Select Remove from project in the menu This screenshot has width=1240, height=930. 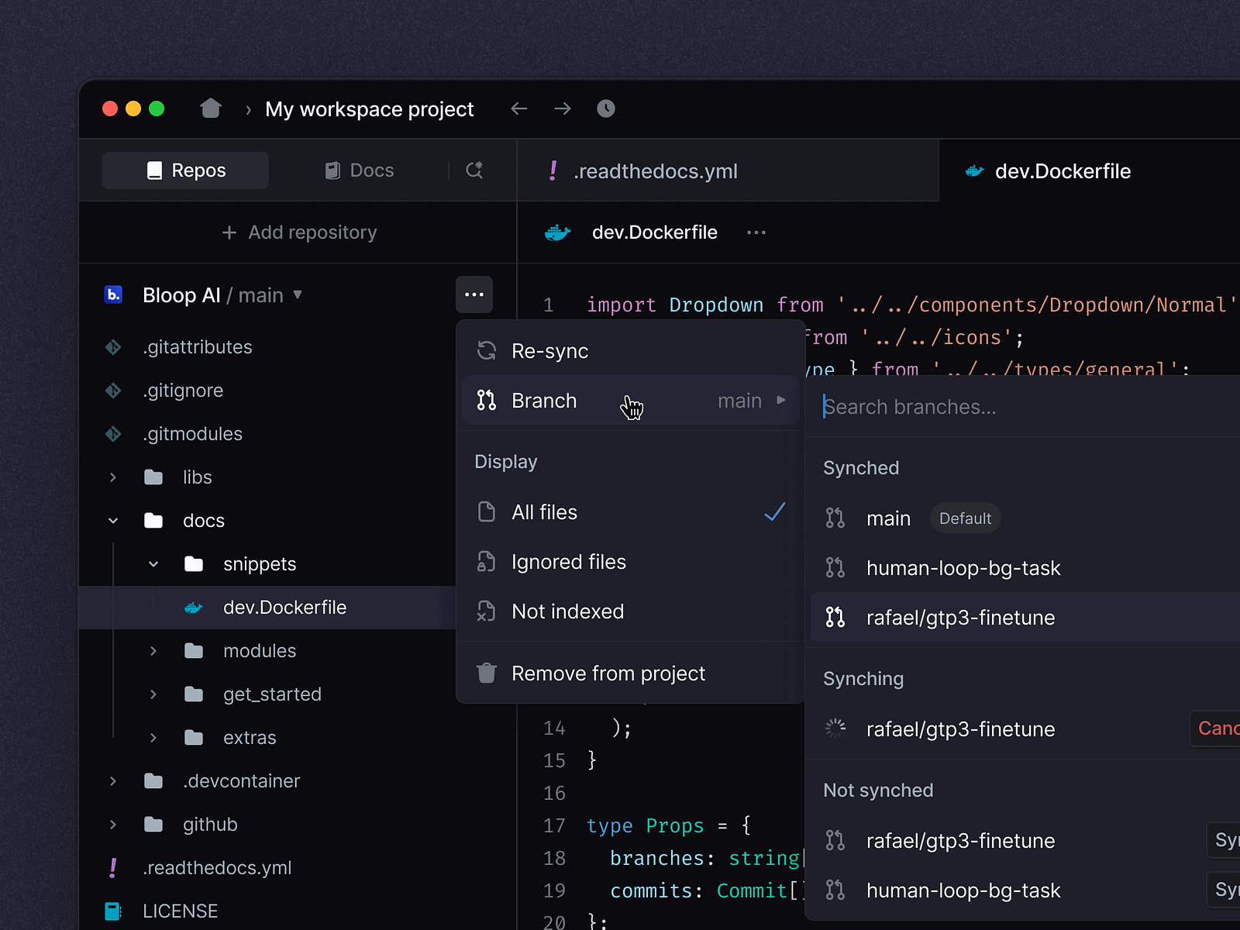point(608,673)
